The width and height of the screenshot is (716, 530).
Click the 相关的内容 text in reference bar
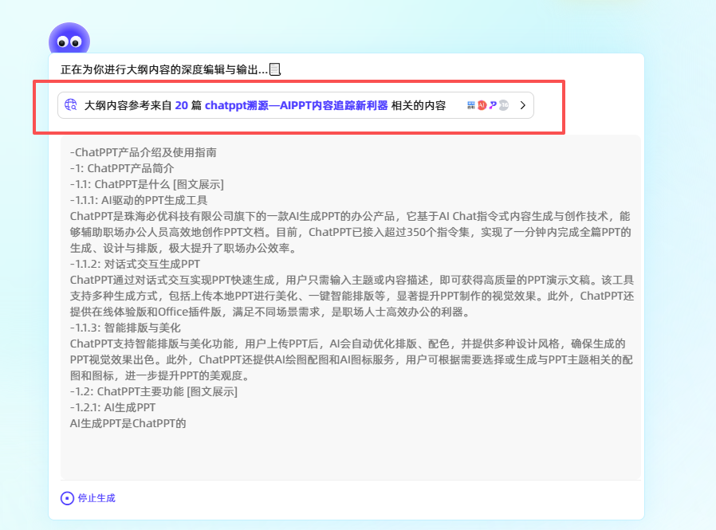tap(419, 105)
